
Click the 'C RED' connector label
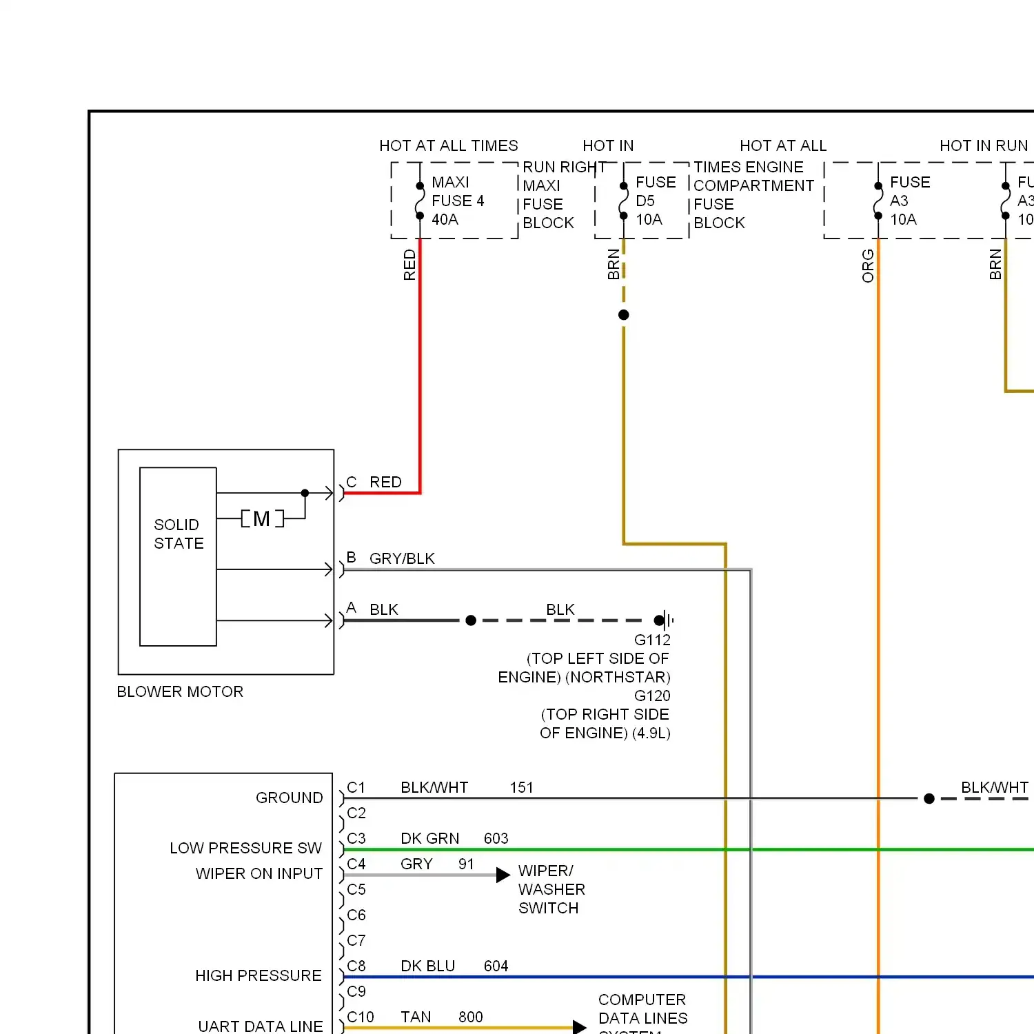(x=374, y=482)
